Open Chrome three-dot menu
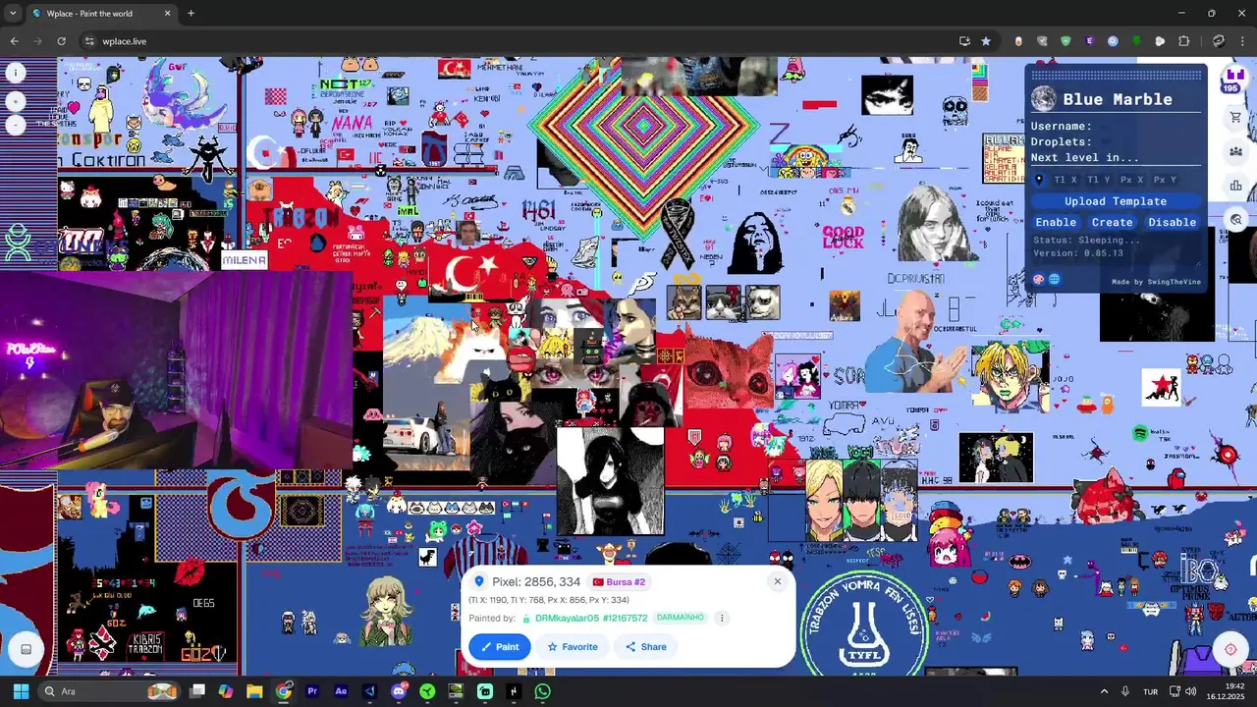The width and height of the screenshot is (1257, 707). click(1242, 41)
